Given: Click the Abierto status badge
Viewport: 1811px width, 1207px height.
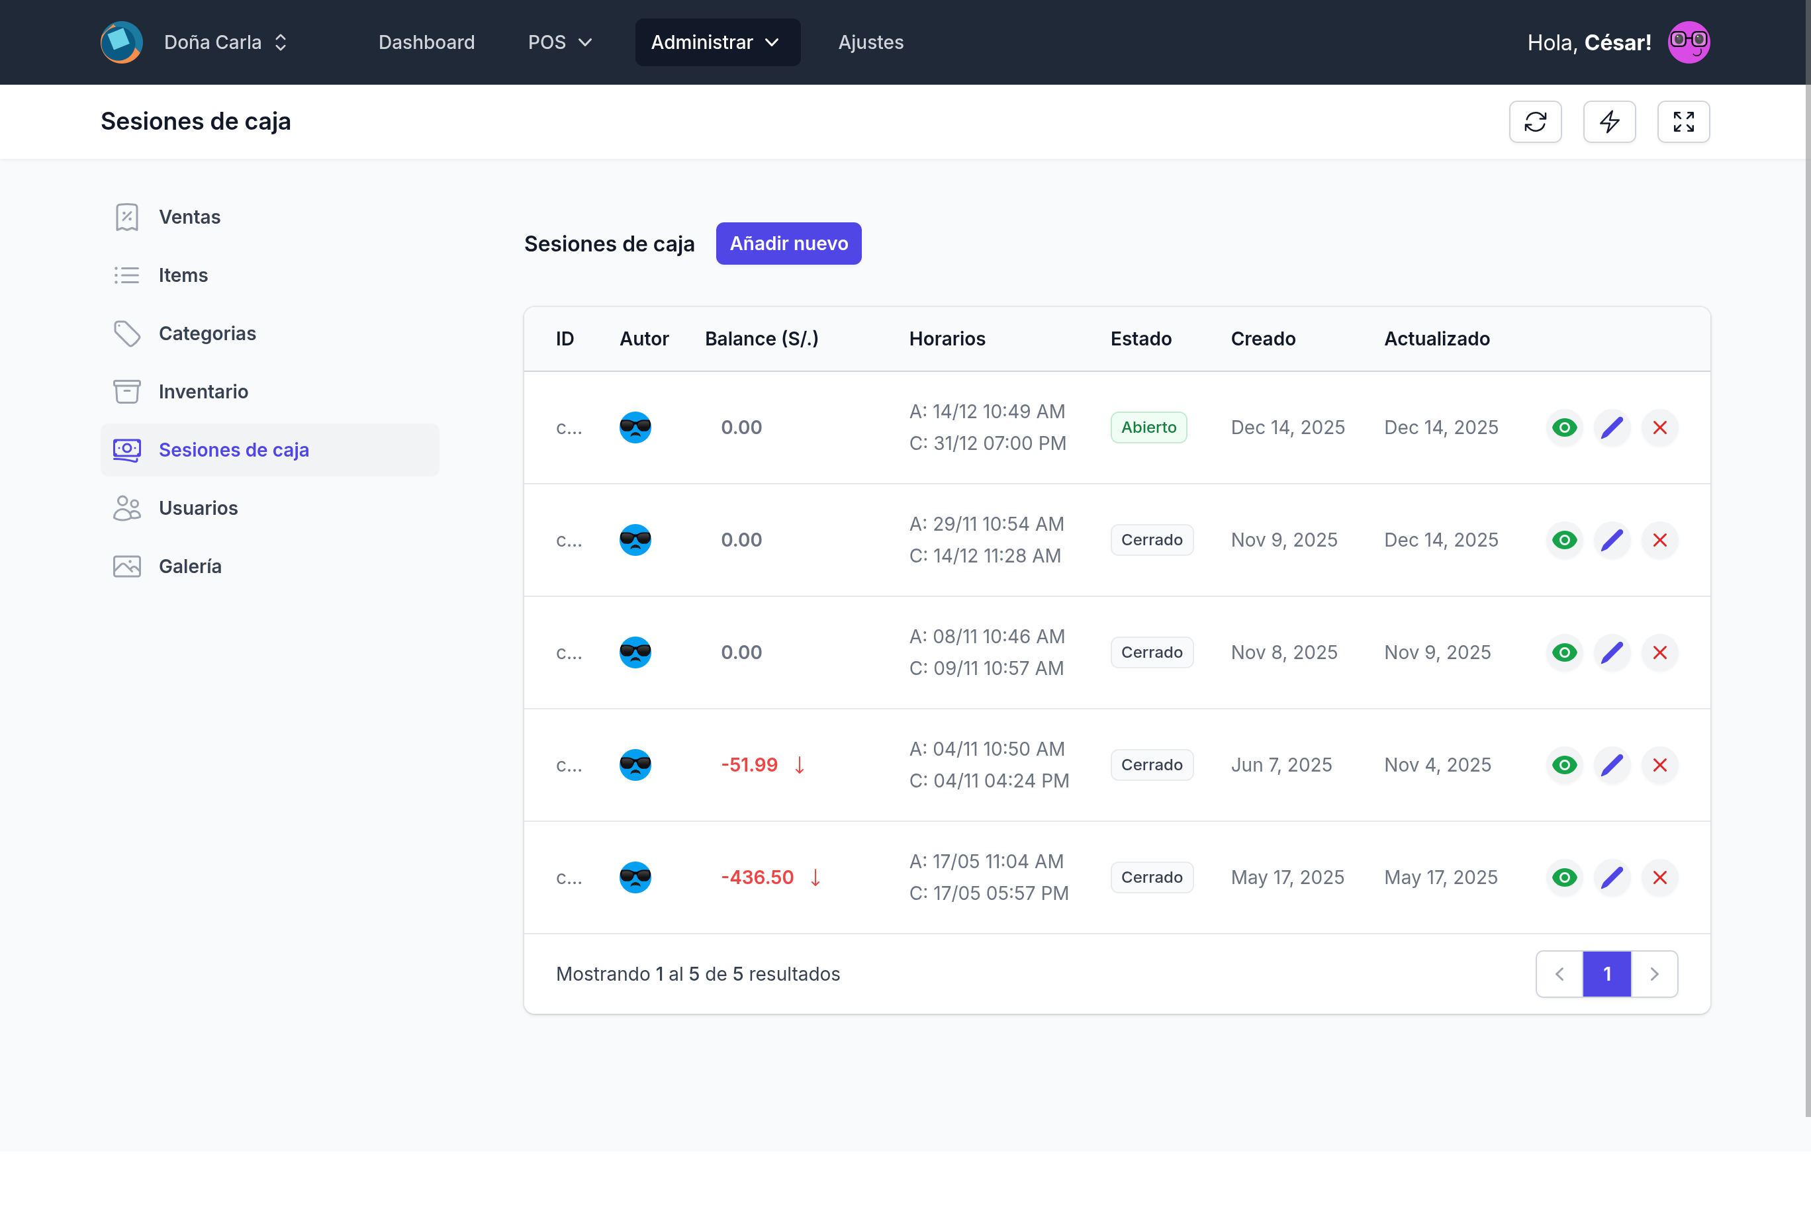Looking at the screenshot, I should pyautogui.click(x=1149, y=427).
